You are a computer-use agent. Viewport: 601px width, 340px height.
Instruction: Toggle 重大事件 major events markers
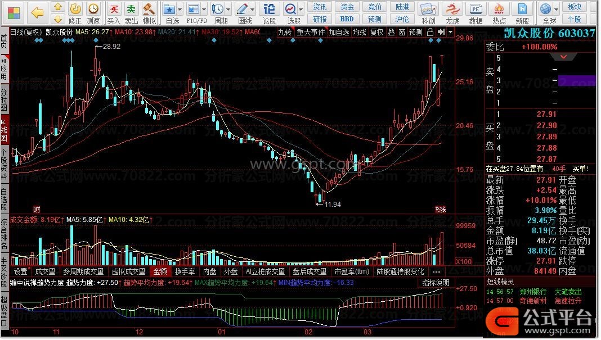(x=311, y=32)
